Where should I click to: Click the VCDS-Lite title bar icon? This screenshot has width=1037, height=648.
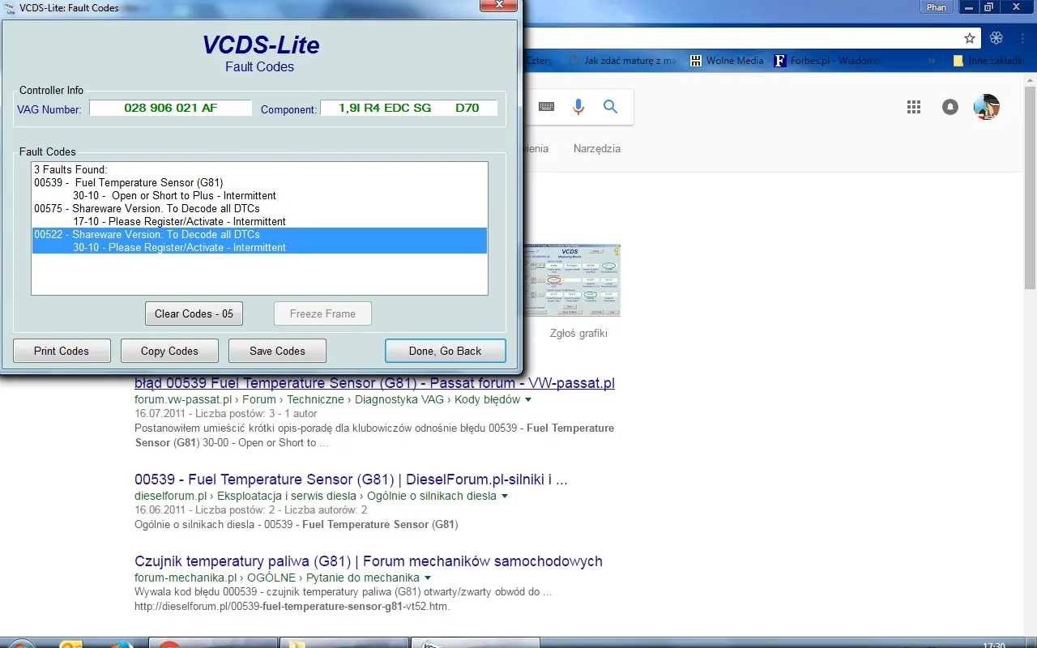click(x=8, y=8)
